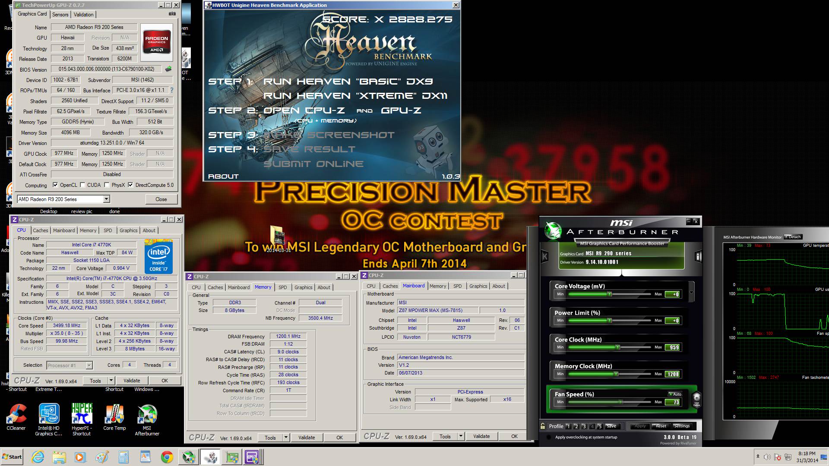This screenshot has height=466, width=829.
Task: Expand the Core Voltage side arrow in Afterburner
Action: [691, 292]
